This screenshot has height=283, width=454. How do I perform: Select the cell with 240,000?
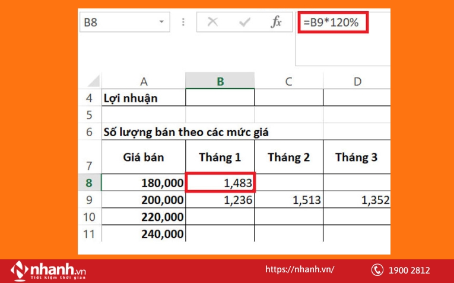click(x=144, y=233)
